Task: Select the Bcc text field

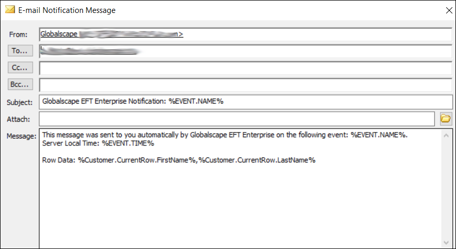Action: coord(245,85)
